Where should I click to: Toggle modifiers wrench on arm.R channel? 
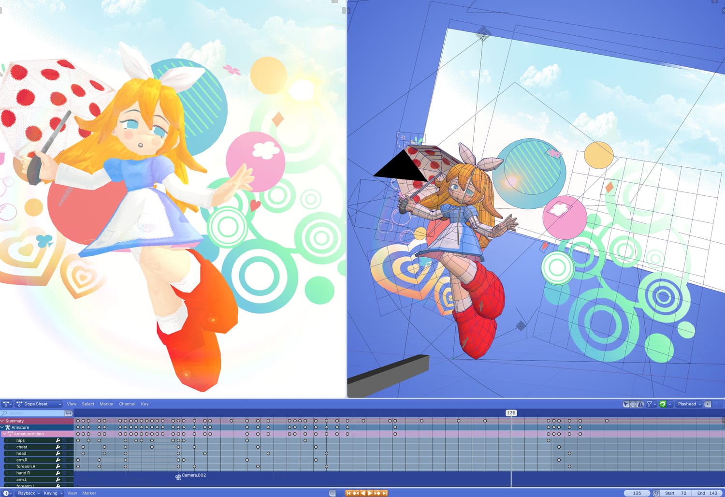58,460
